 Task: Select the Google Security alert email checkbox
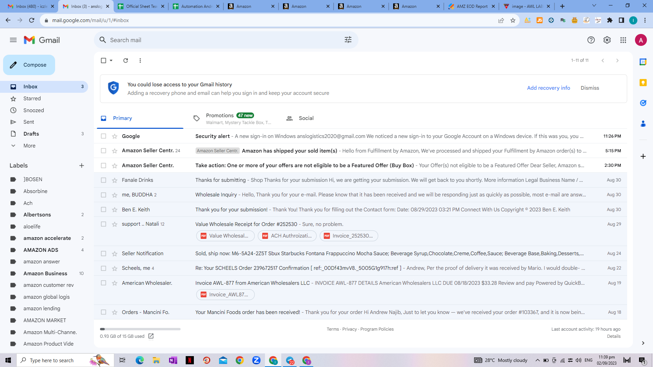coord(103,136)
